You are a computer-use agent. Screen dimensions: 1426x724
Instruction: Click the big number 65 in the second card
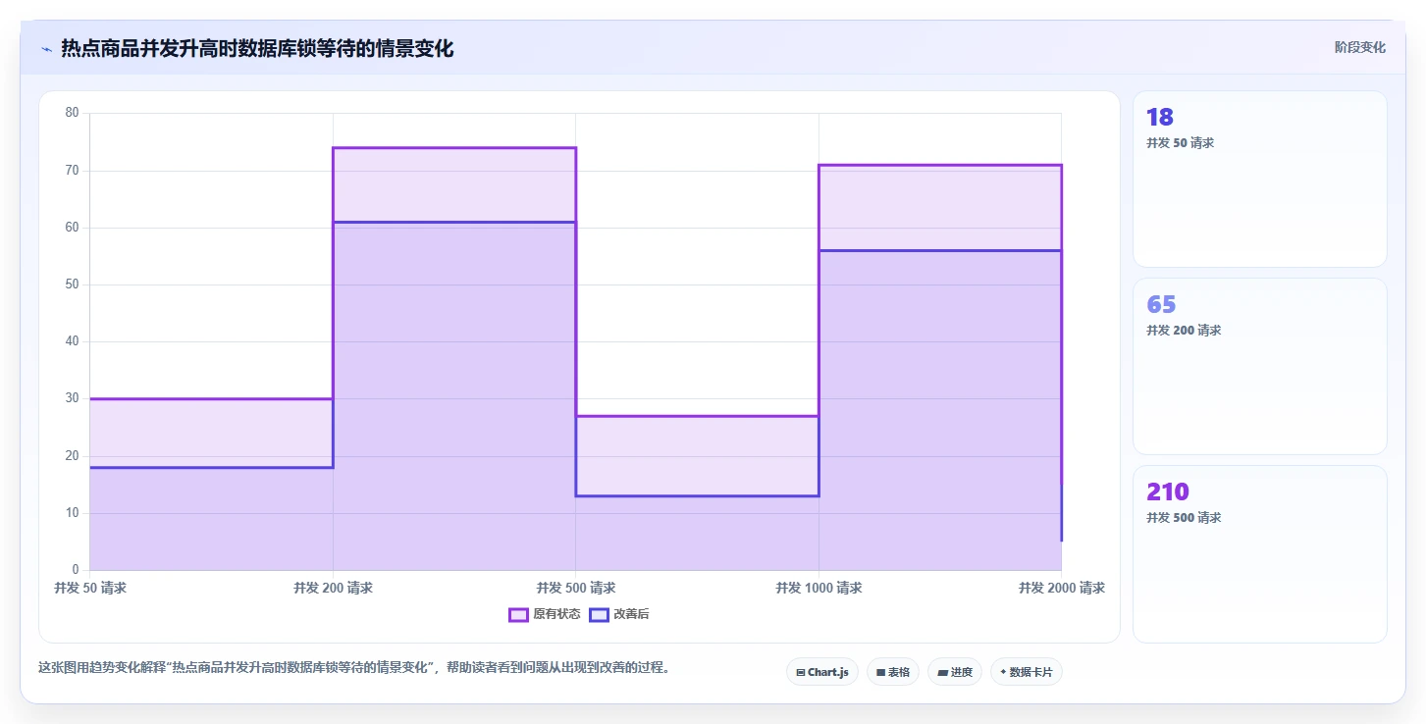point(1161,304)
